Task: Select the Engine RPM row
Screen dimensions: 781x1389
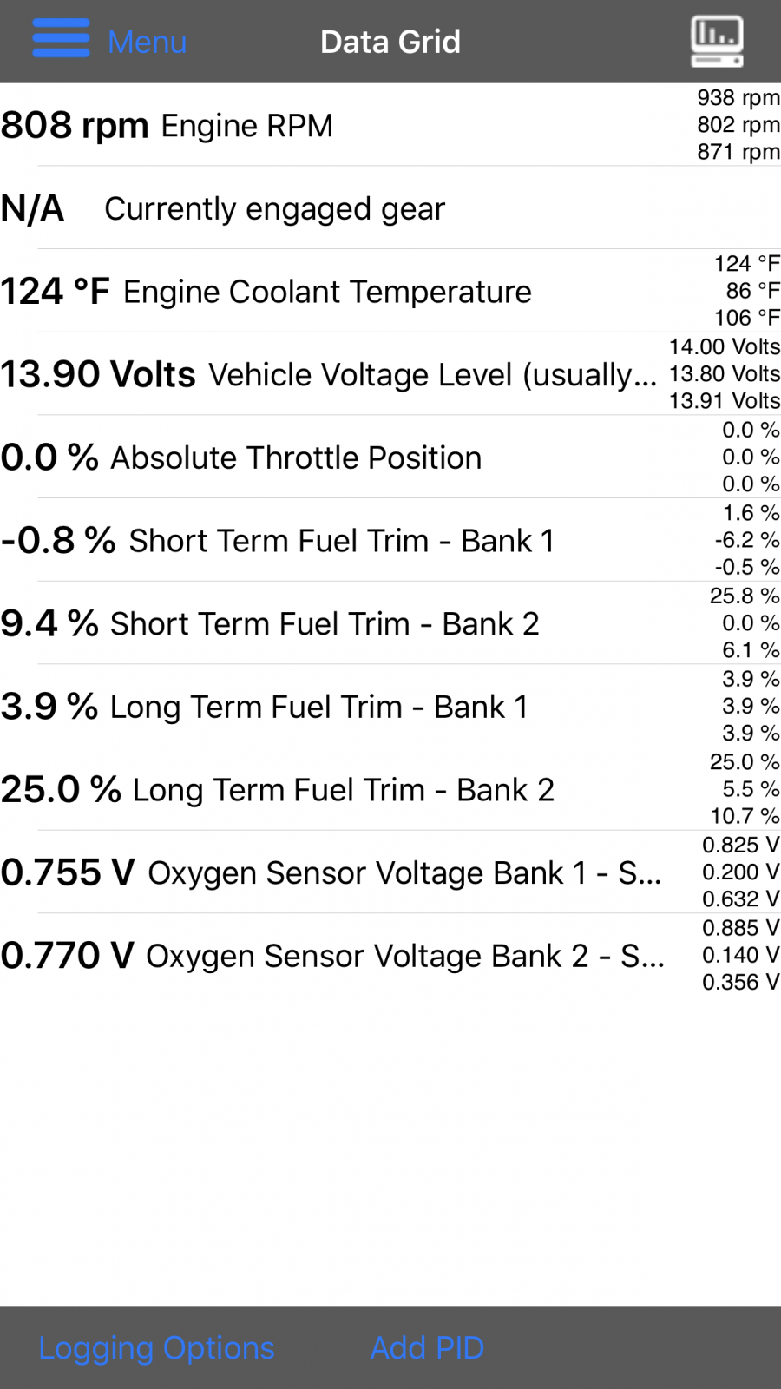Action: [390, 125]
